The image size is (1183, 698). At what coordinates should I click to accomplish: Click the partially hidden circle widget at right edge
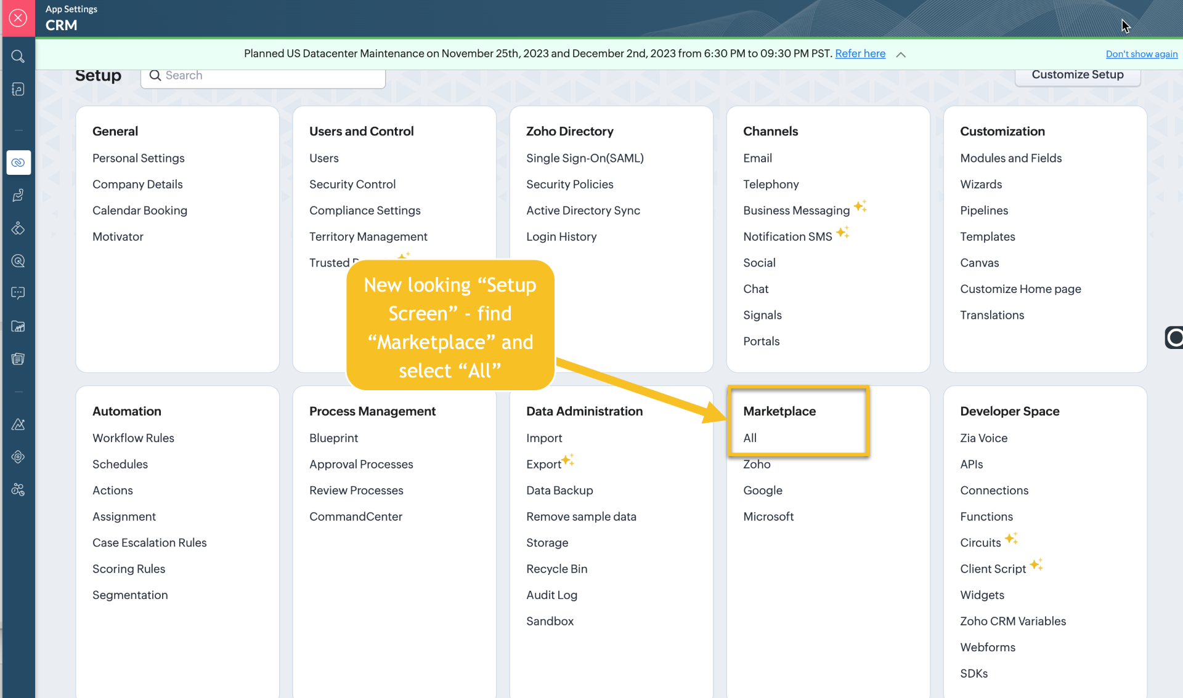tap(1174, 337)
